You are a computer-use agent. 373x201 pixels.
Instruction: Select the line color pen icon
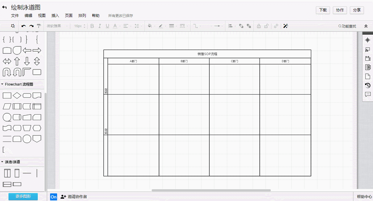click(161, 26)
